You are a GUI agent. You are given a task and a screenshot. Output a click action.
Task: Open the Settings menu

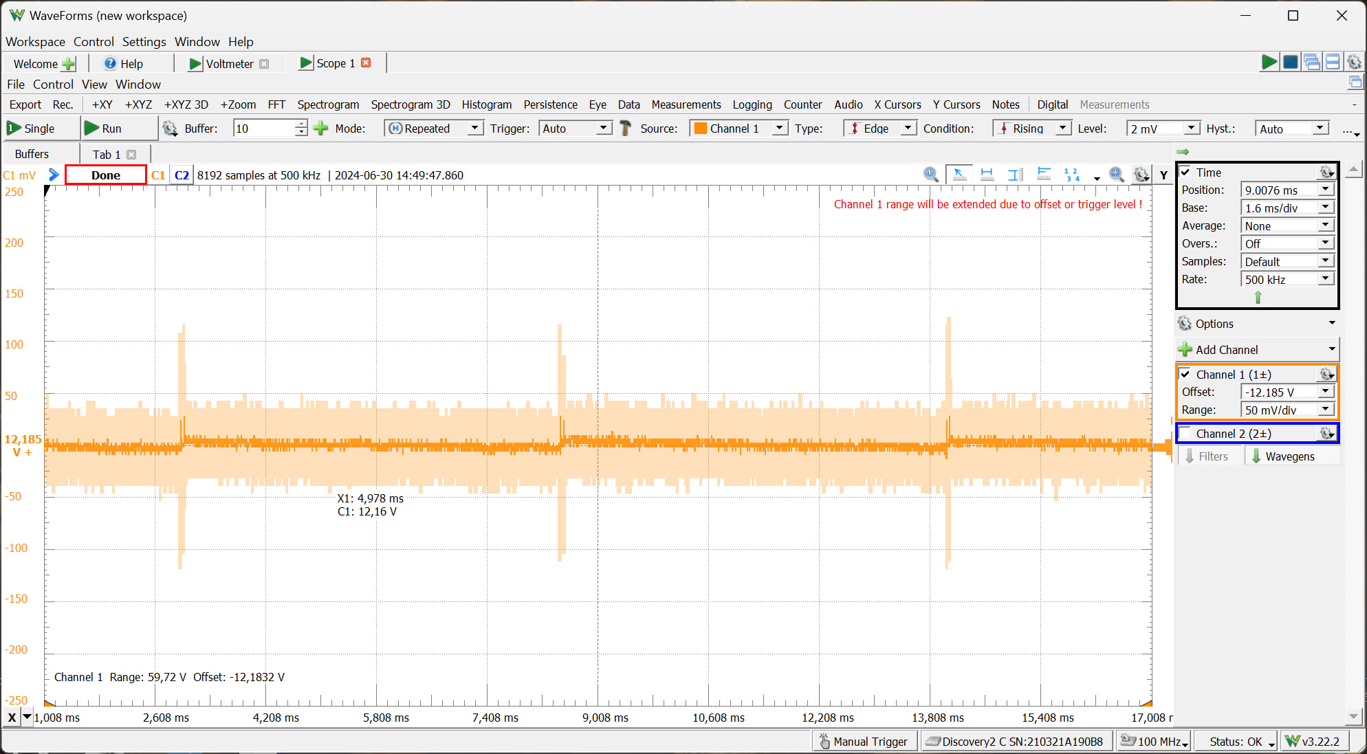pos(144,42)
